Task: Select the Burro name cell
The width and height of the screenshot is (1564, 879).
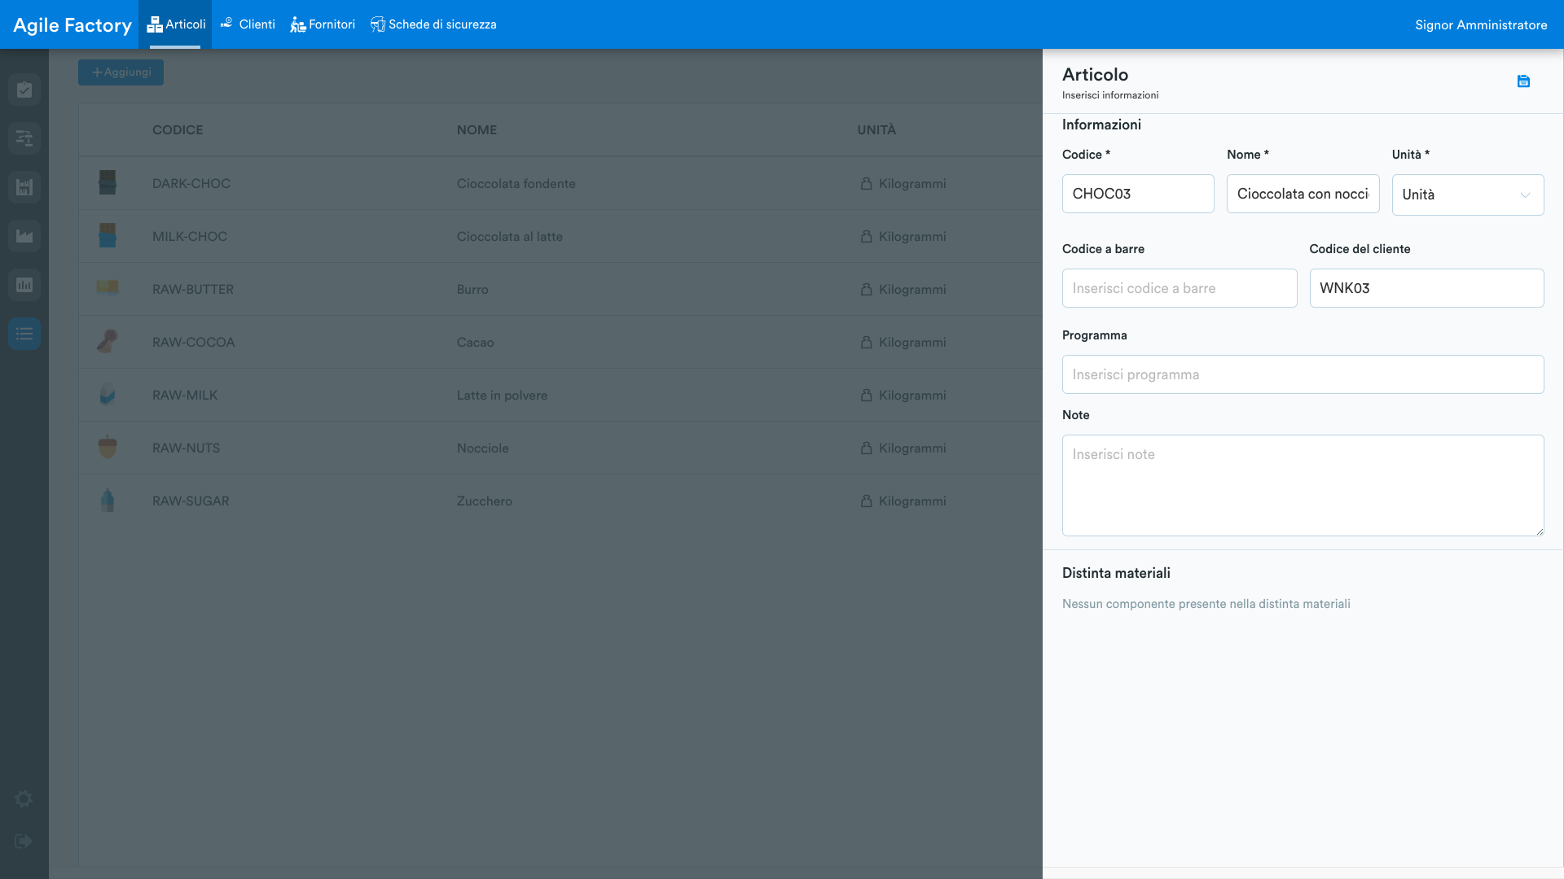Action: [x=472, y=289]
